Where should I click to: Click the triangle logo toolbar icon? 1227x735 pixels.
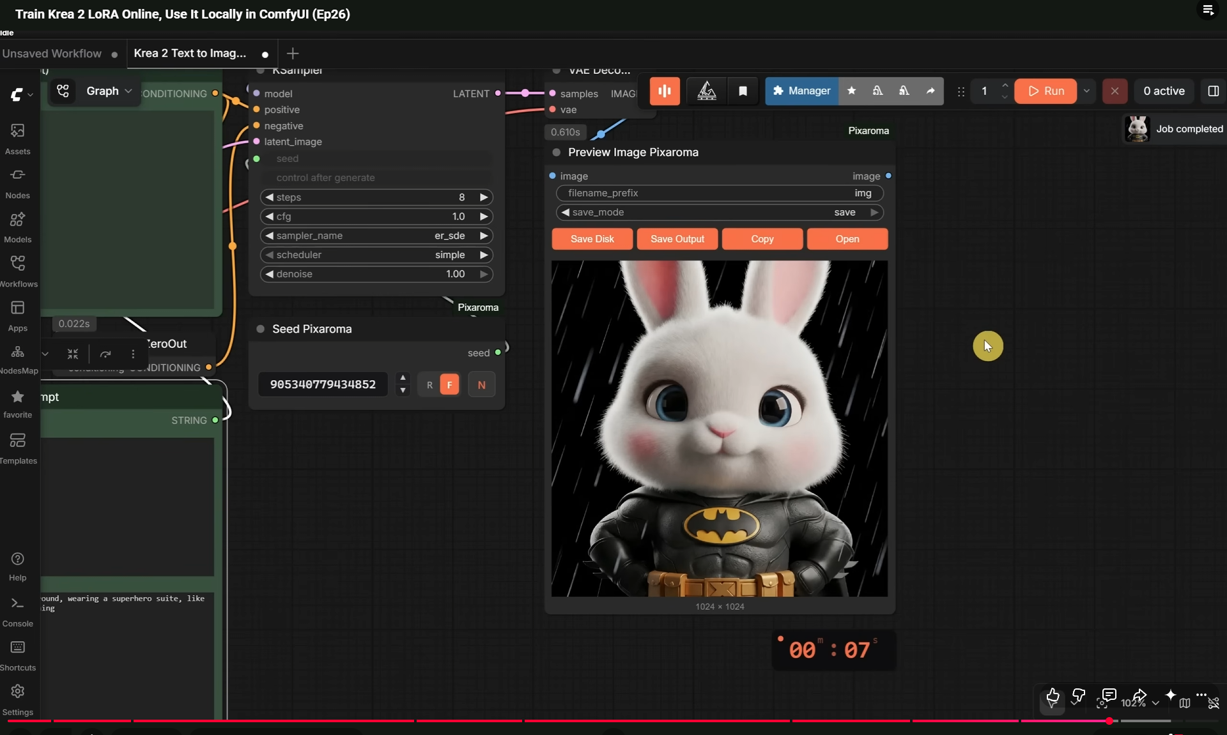click(706, 91)
